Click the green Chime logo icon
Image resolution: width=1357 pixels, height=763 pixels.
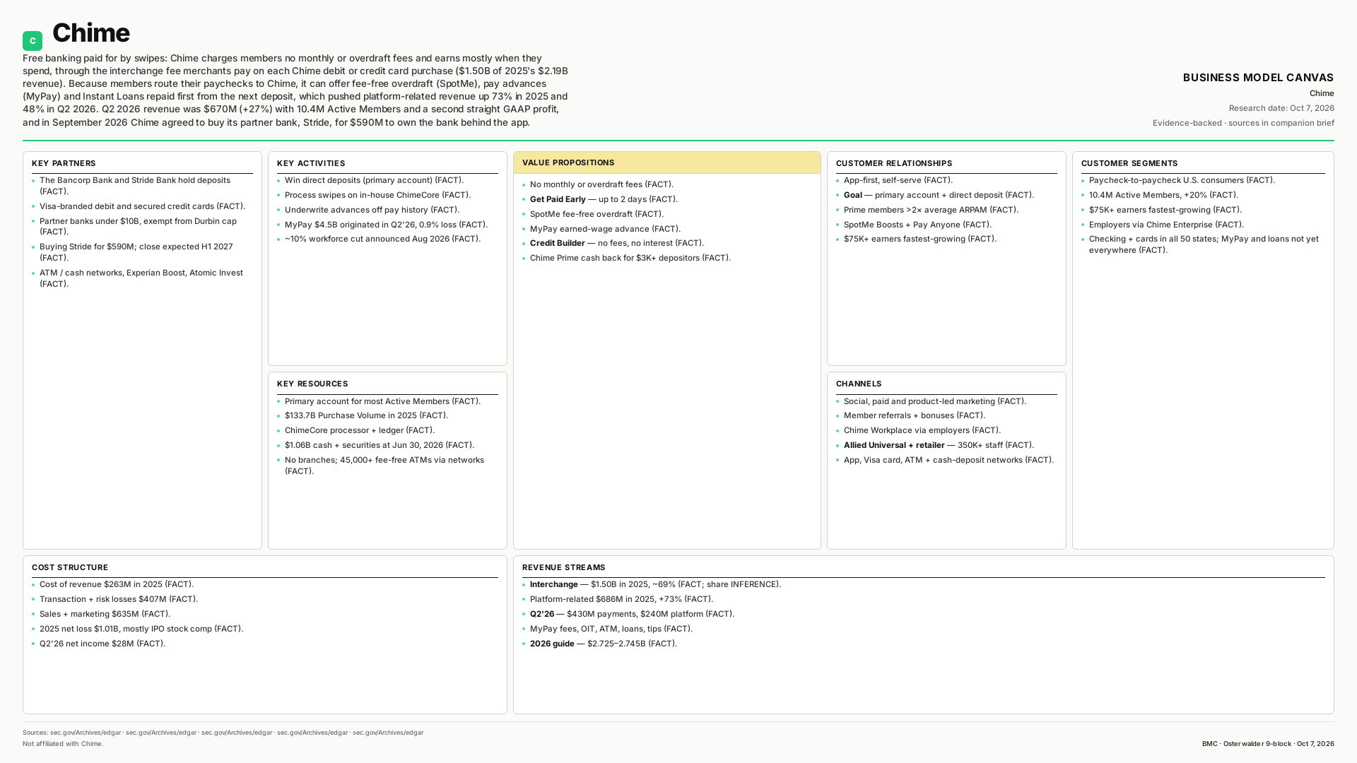click(x=33, y=41)
